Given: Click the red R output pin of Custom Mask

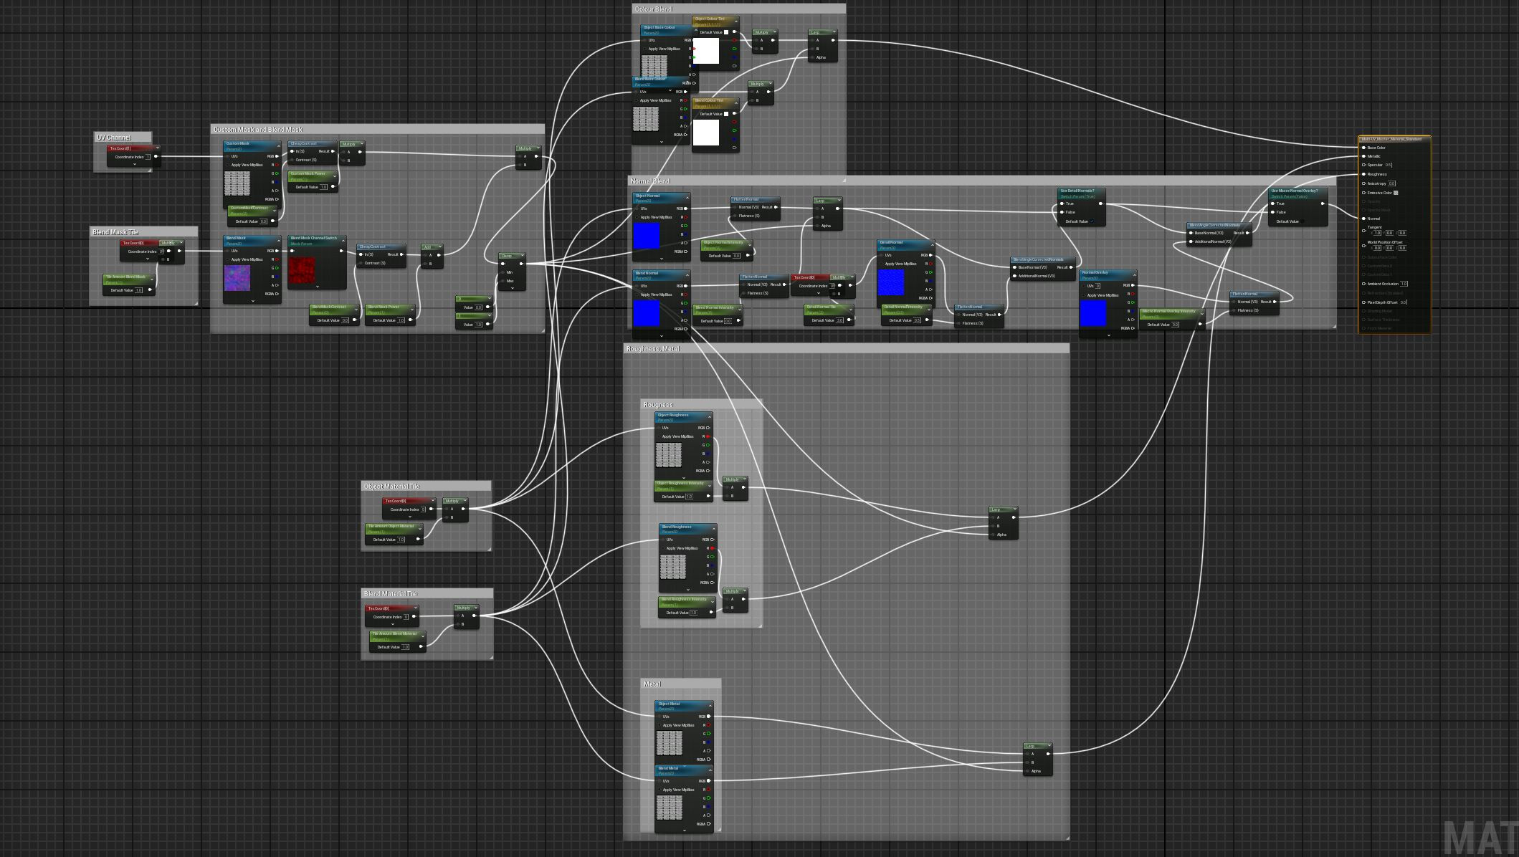Looking at the screenshot, I should (277, 165).
